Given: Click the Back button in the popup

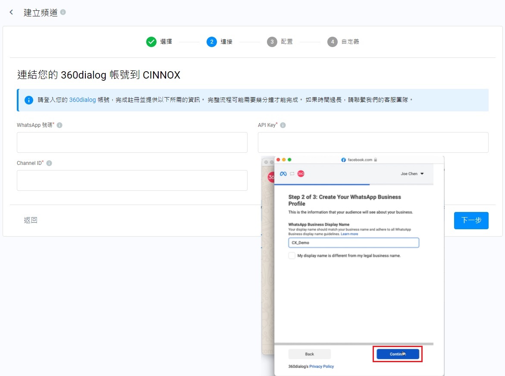Looking at the screenshot, I should (x=310, y=354).
